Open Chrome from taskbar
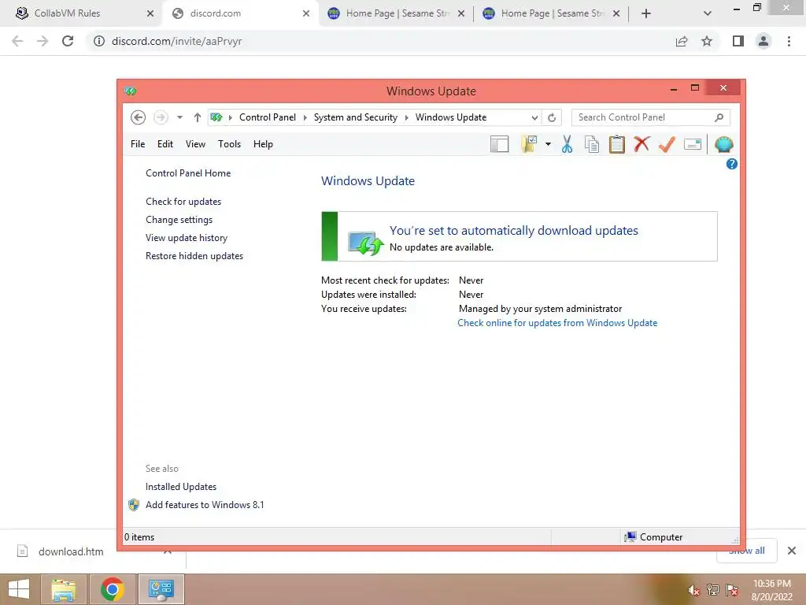 click(113, 589)
